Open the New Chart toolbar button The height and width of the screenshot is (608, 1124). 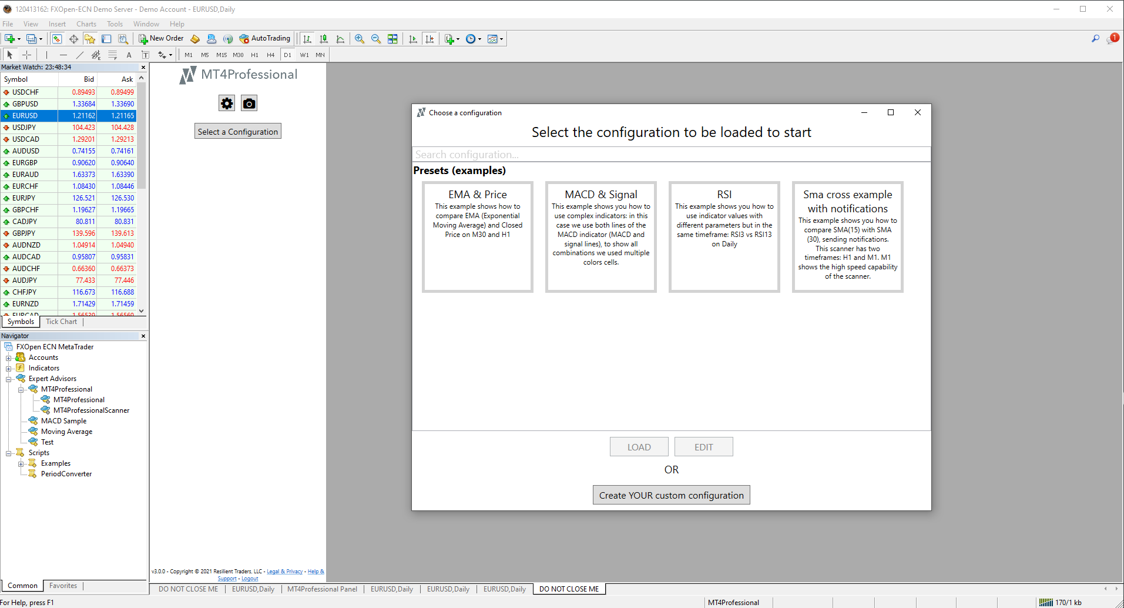click(x=12, y=39)
